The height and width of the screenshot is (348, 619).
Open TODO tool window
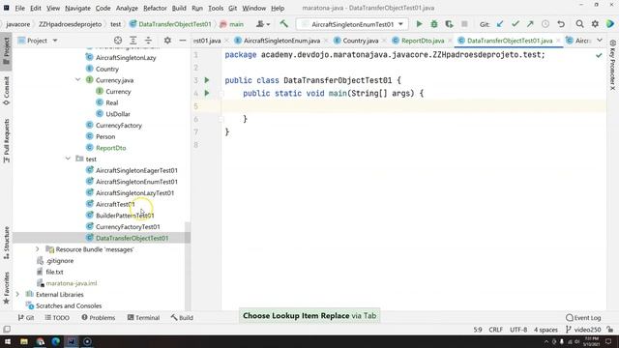pos(57,318)
